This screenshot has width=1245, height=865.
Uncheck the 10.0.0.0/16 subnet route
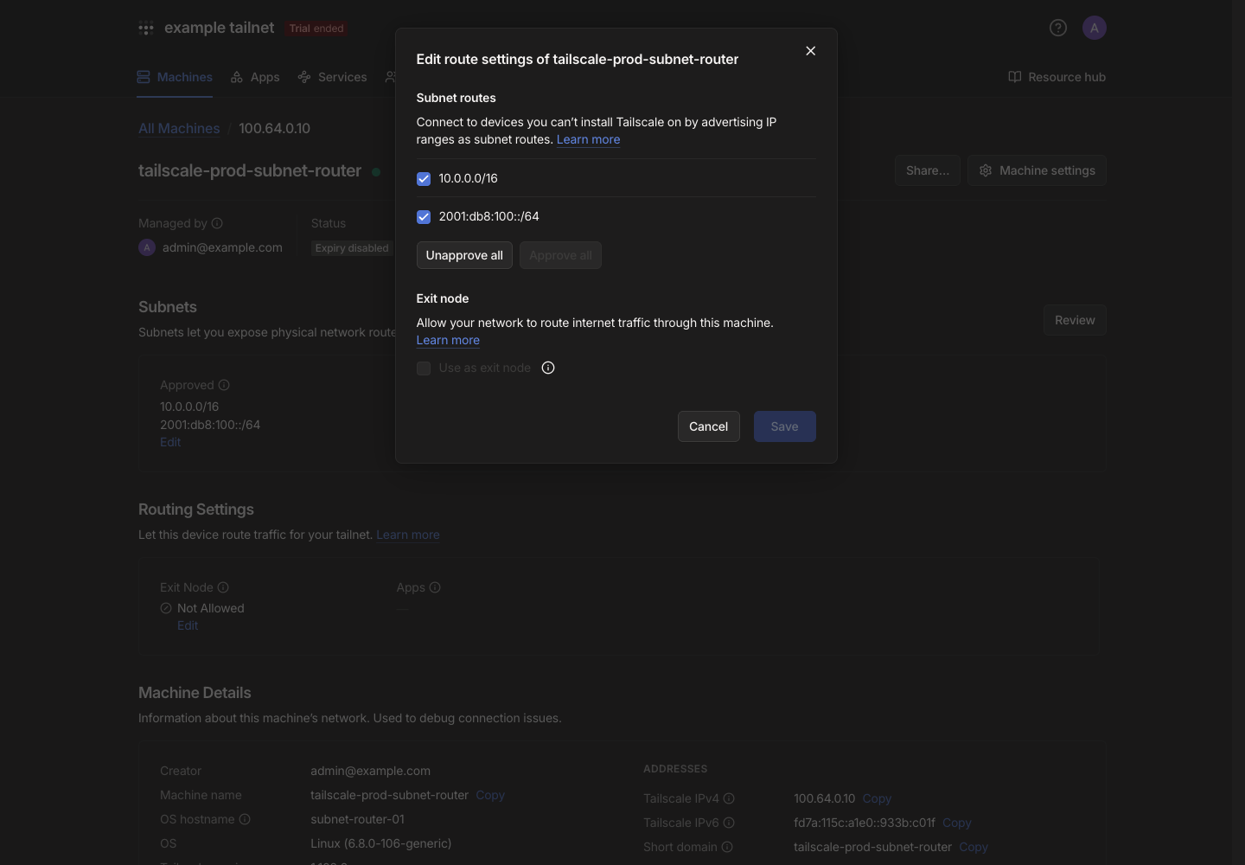[424, 179]
